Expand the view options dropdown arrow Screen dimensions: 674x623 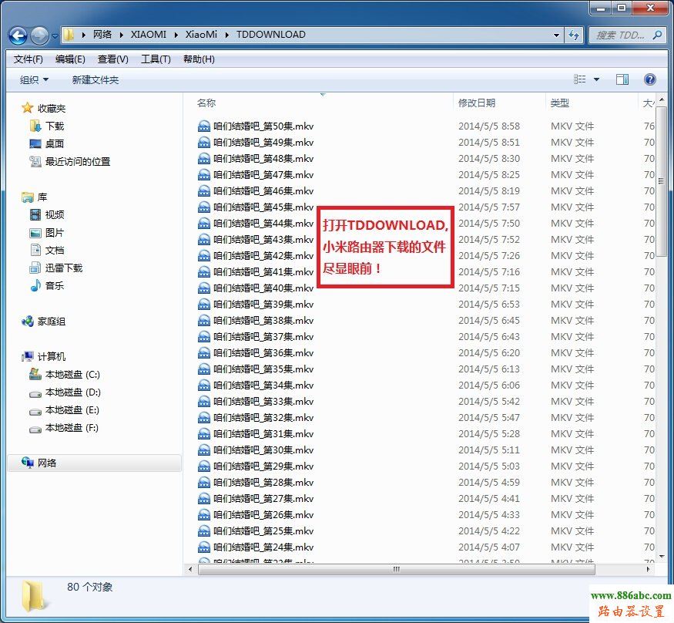point(596,80)
